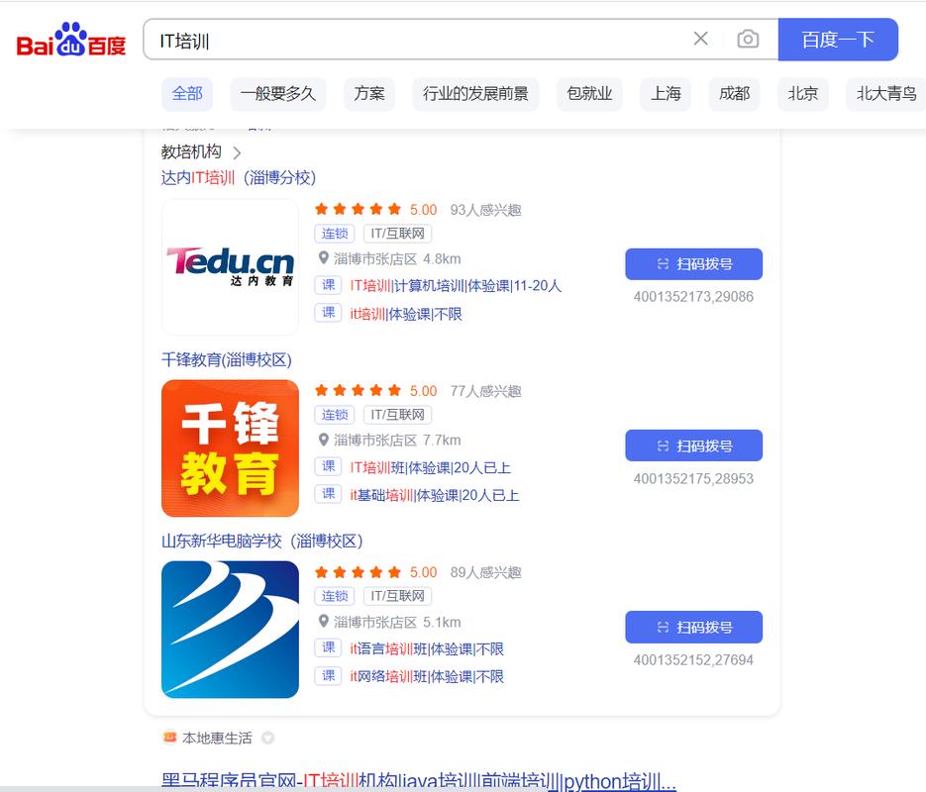Click the 课 badge beside IT培训班 course
The height and width of the screenshot is (792, 926).
pyautogui.click(x=329, y=467)
